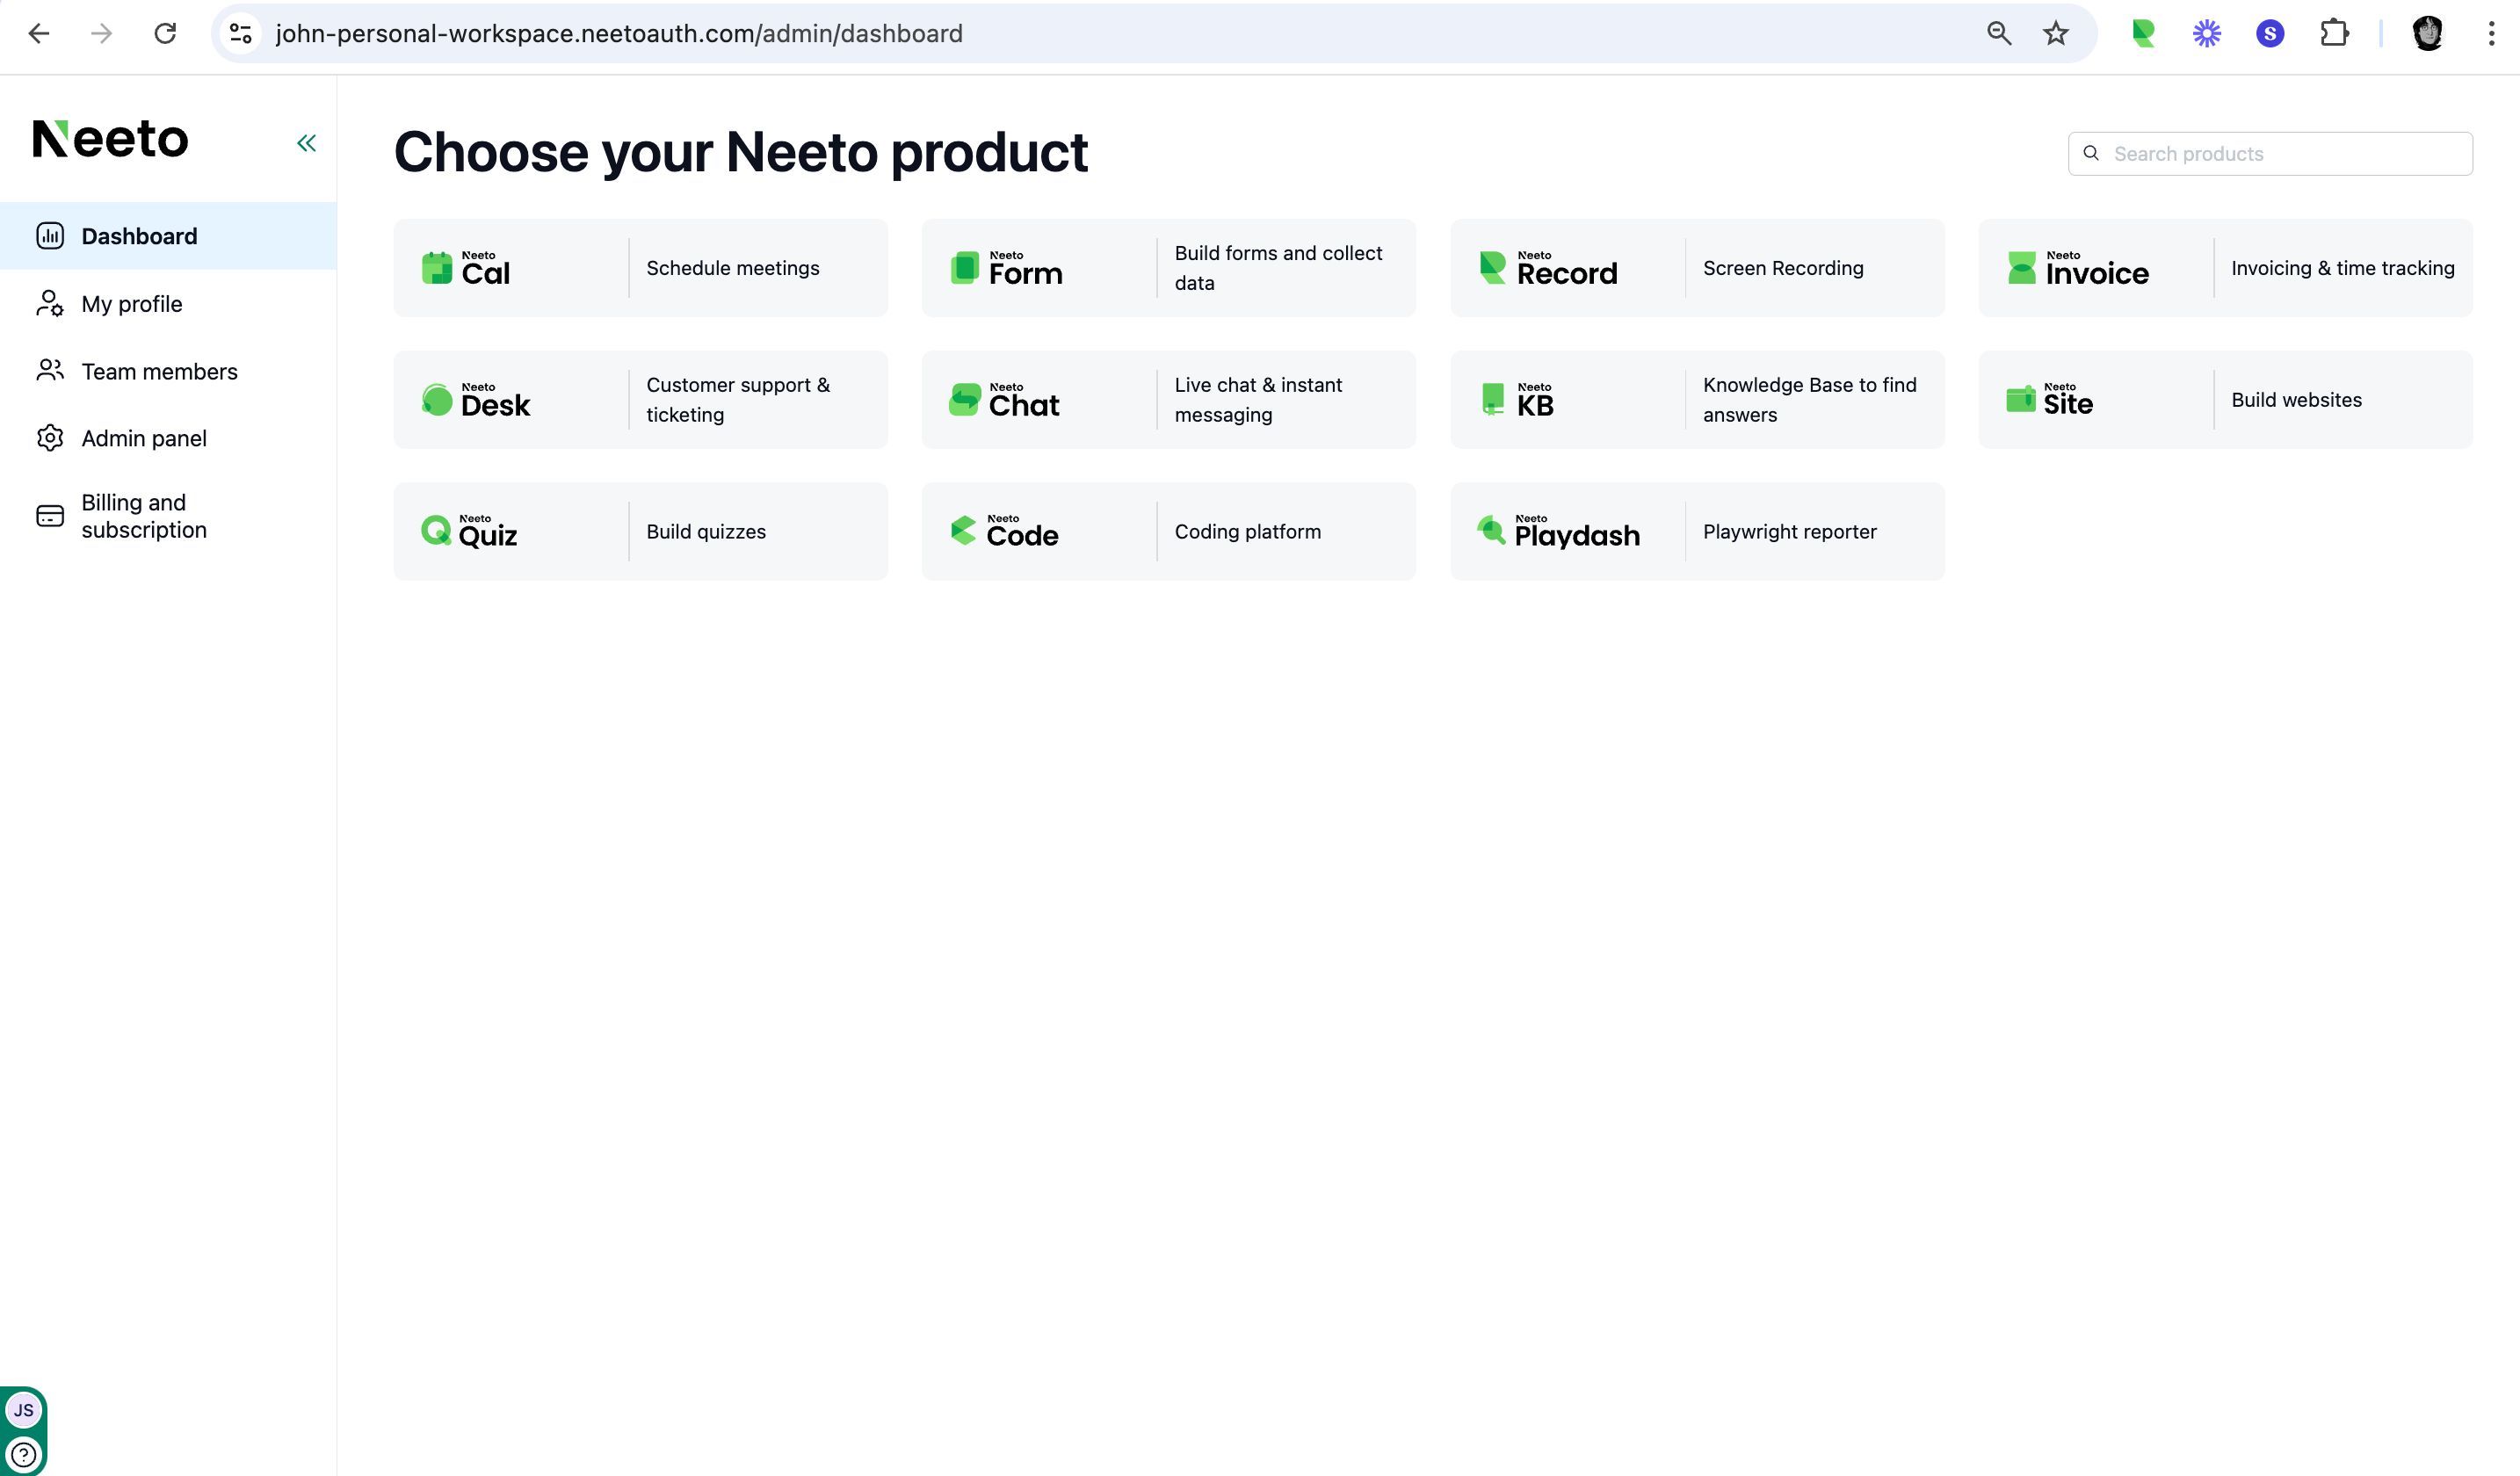The height and width of the screenshot is (1476, 2520).
Task: Open the Neeto Desk product logo
Action: (x=476, y=400)
